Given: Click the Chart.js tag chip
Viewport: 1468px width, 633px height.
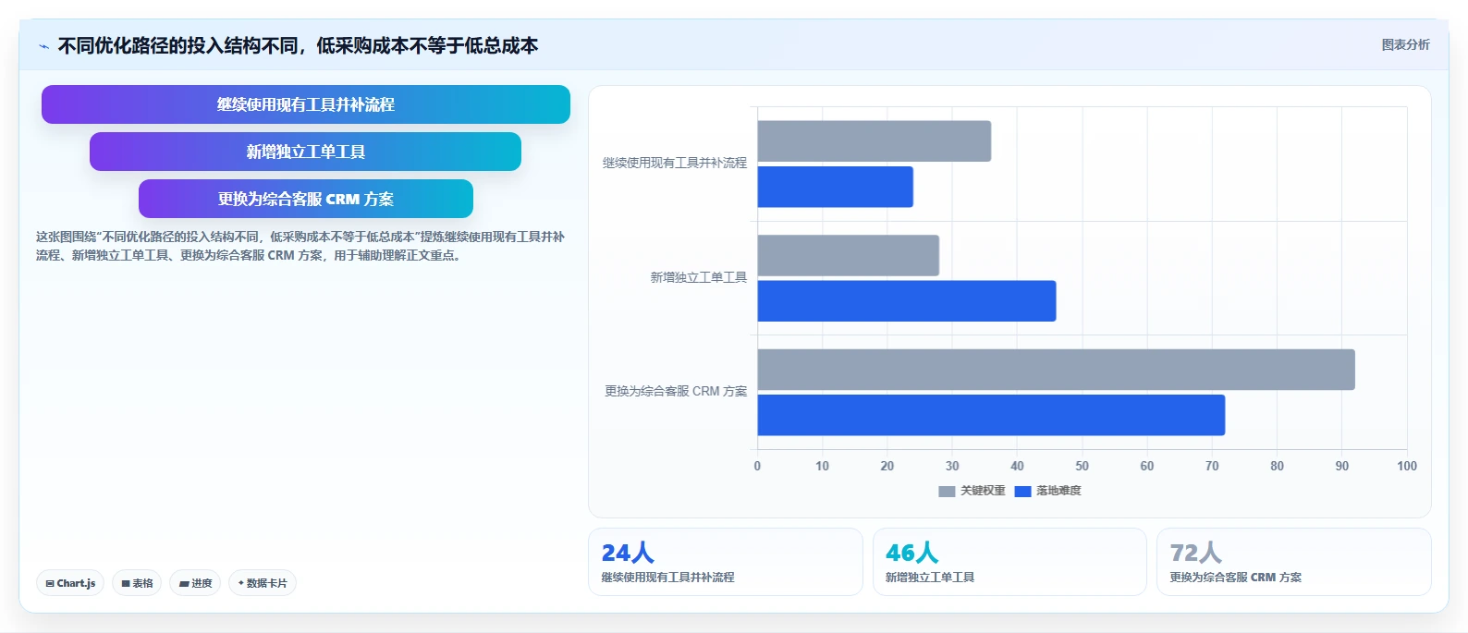Looking at the screenshot, I should click(70, 583).
